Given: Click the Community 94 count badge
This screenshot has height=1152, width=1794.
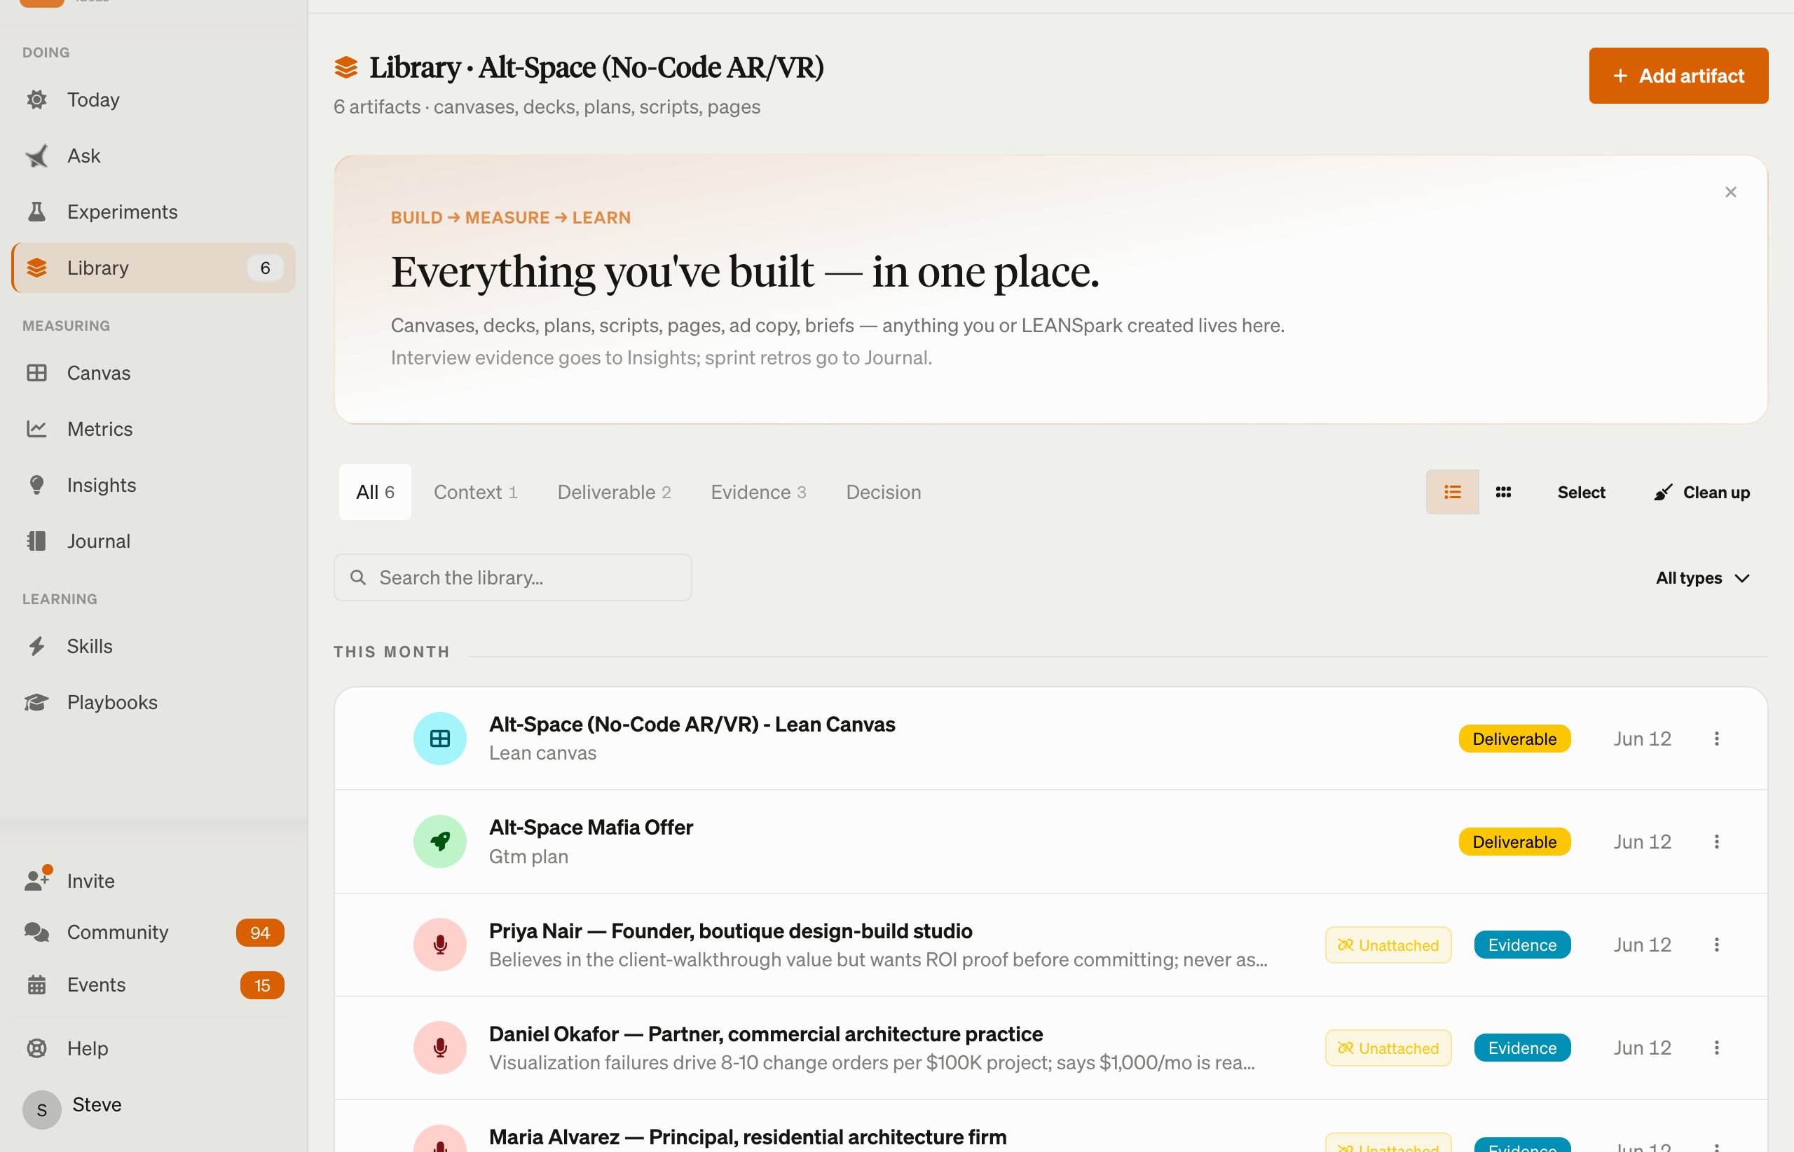Looking at the screenshot, I should coord(259,932).
